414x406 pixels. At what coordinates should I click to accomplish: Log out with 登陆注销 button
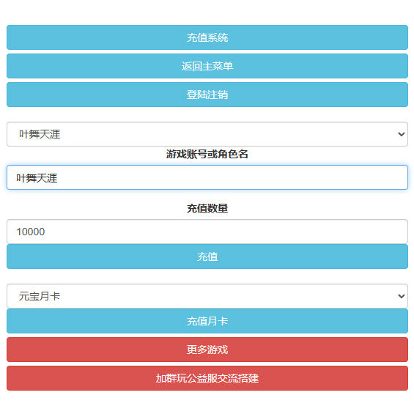(207, 95)
